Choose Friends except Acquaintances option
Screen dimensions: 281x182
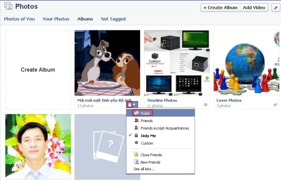[x=161, y=128]
